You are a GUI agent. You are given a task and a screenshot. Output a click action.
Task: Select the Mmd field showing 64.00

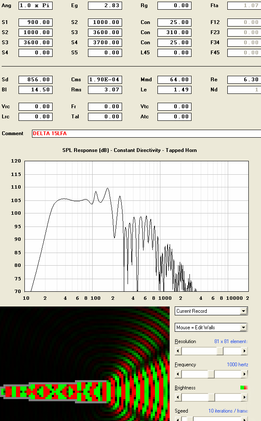(175, 80)
